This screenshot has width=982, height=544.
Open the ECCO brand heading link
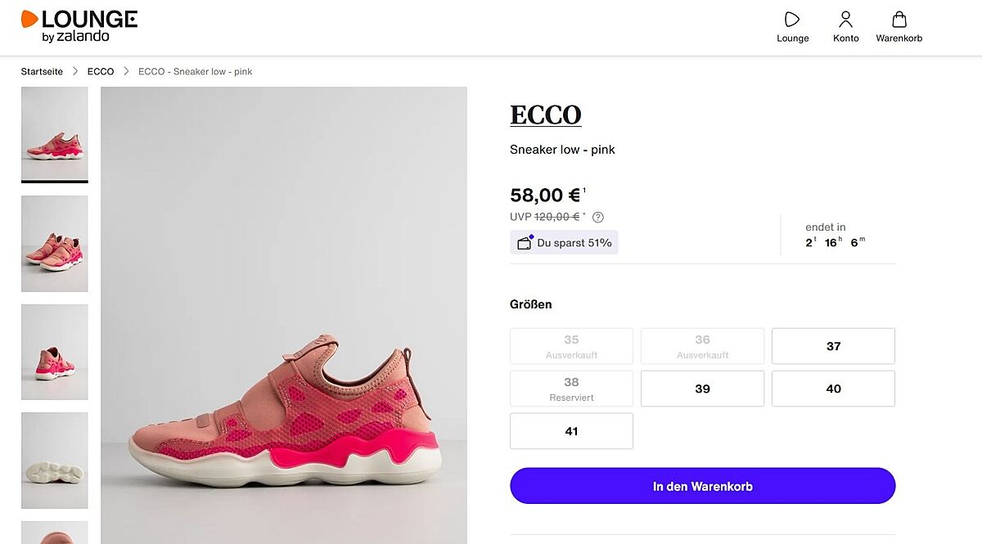tap(545, 115)
